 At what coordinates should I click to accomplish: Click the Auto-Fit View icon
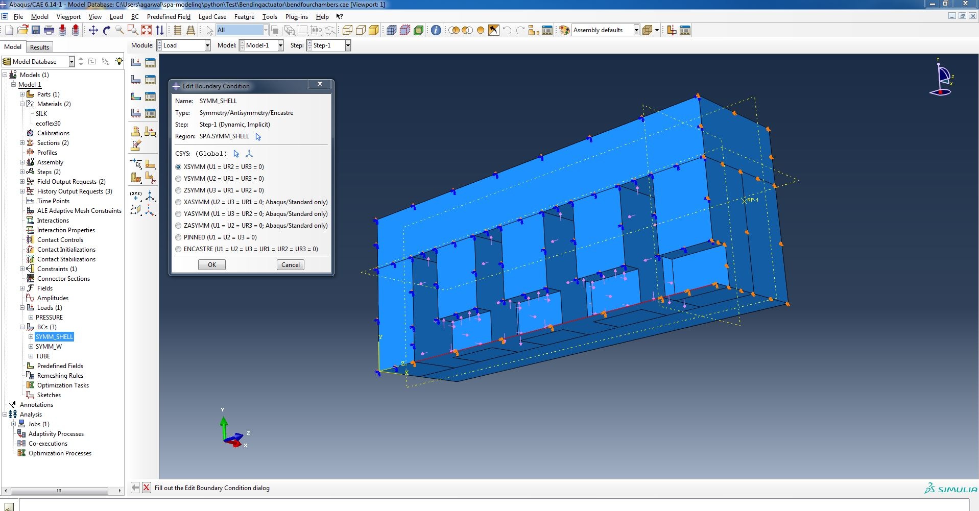coord(147,30)
